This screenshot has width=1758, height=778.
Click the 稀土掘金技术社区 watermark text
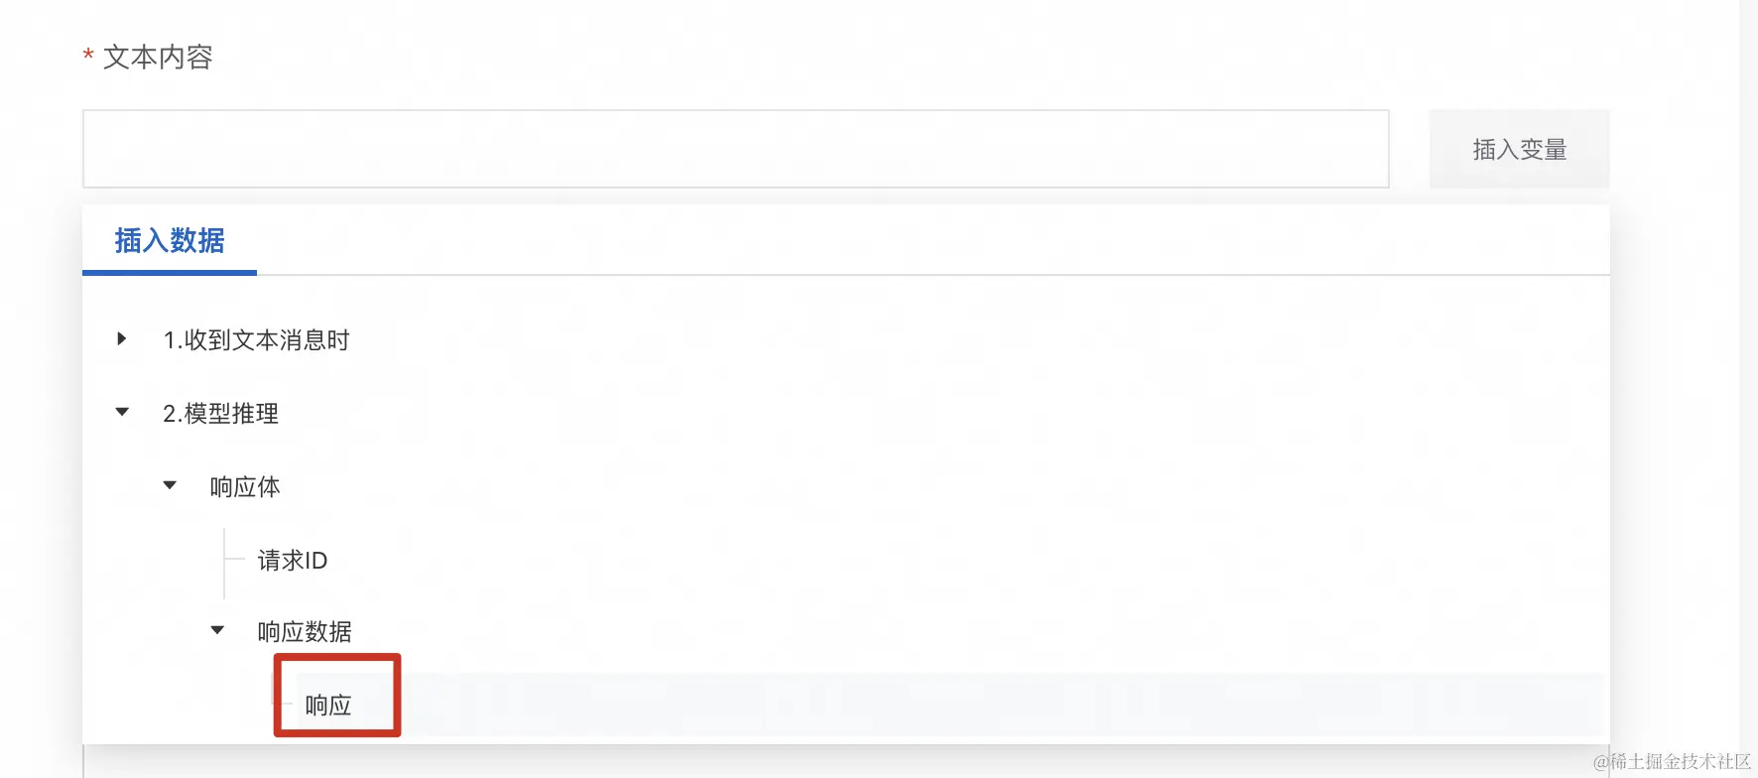pos(1680,761)
